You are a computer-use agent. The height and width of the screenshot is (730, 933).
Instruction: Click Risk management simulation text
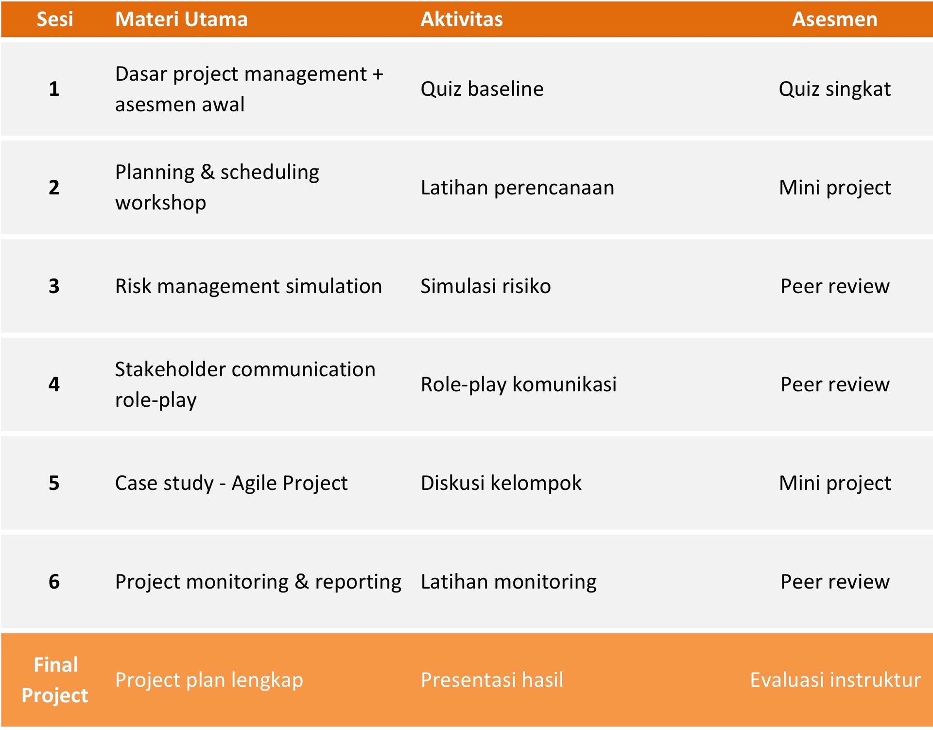[248, 286]
